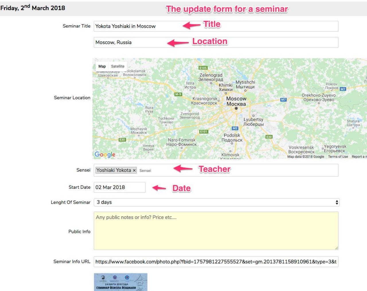The image size is (367, 291).
Task: Click the E105 route badge on map
Action: pos(203,68)
